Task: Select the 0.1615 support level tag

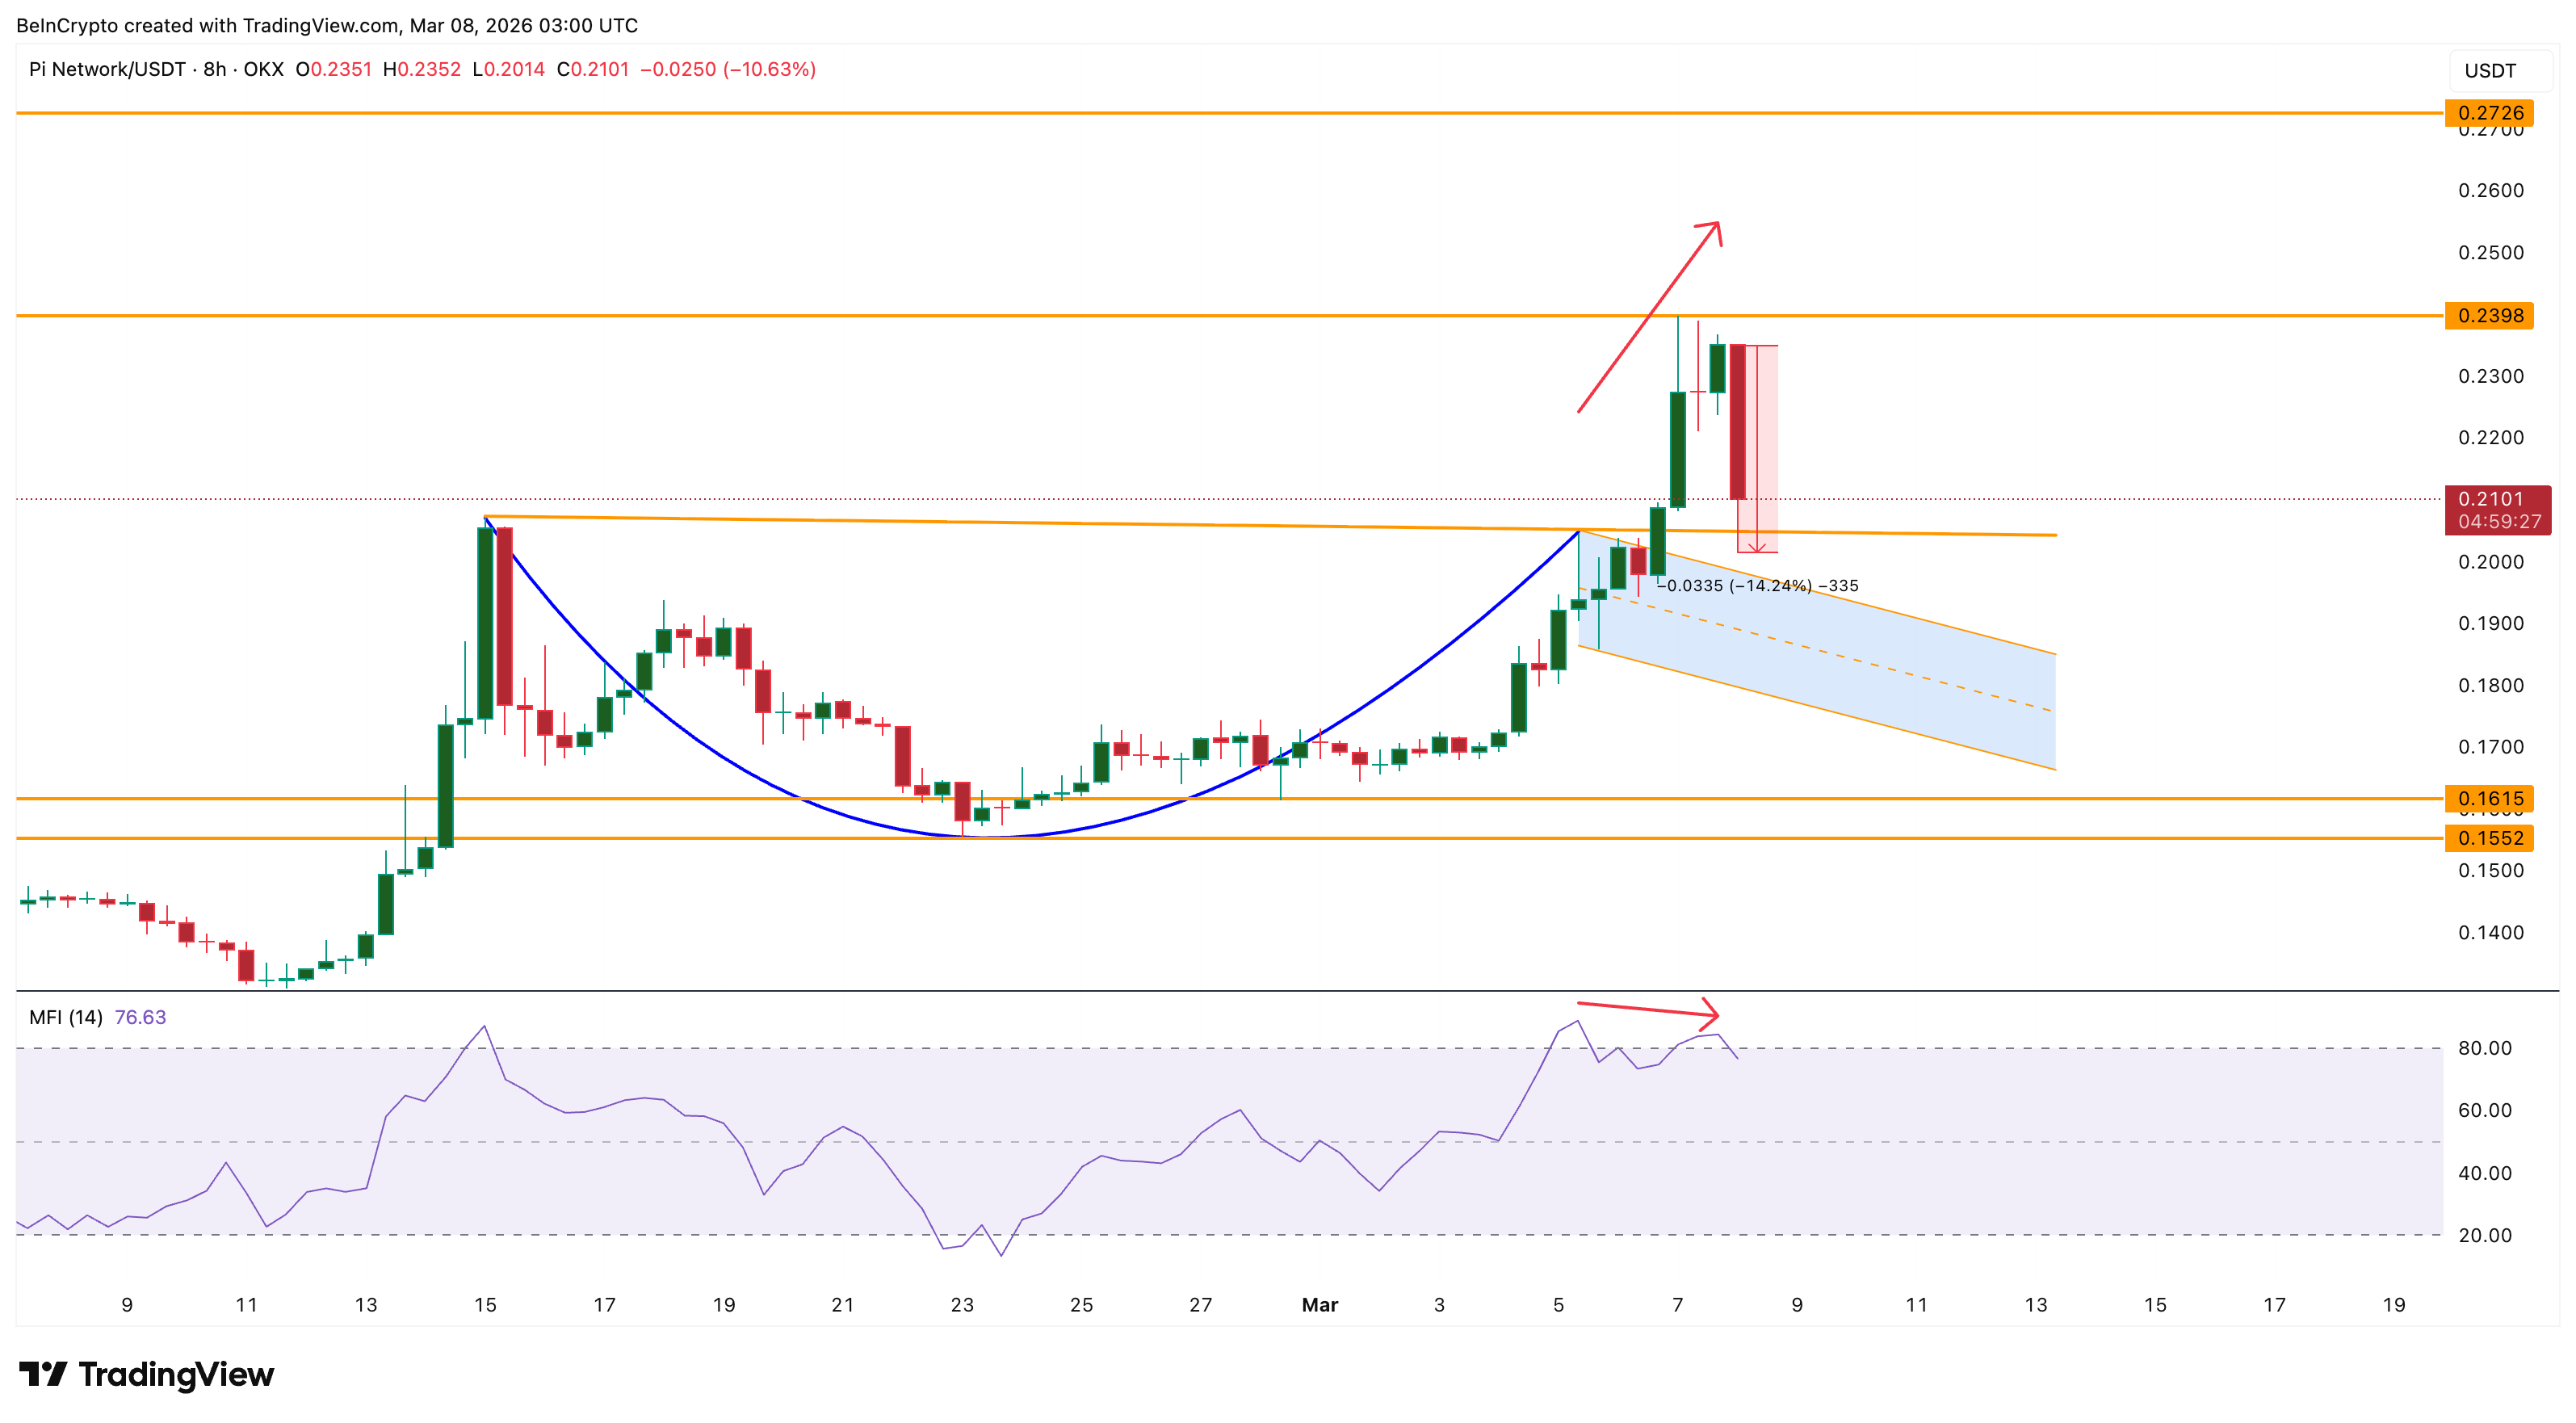Action: coord(2489,798)
